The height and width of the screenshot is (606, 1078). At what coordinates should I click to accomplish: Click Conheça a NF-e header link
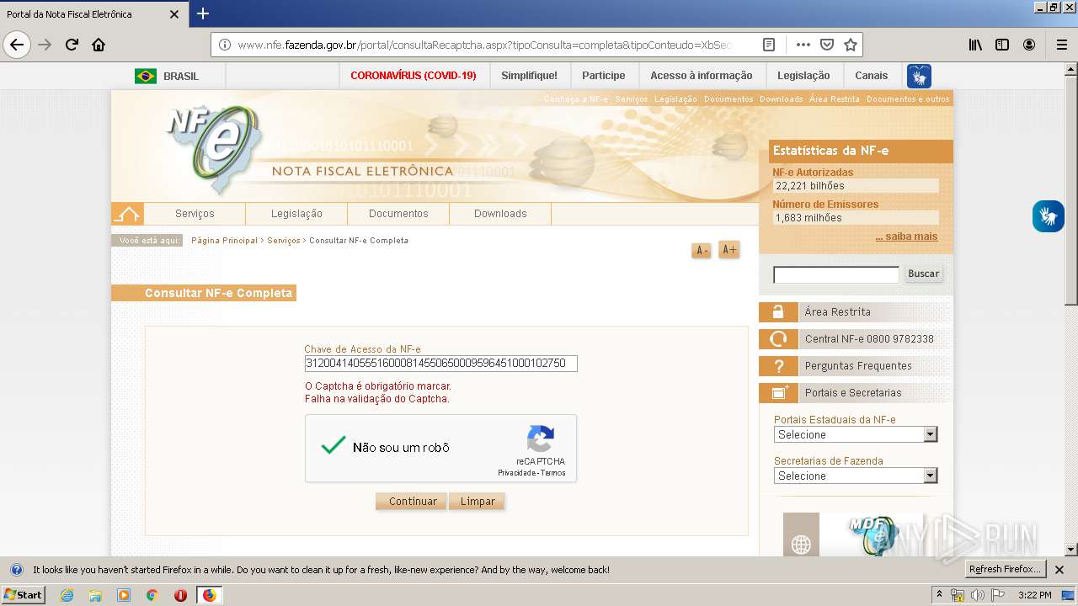point(576,99)
